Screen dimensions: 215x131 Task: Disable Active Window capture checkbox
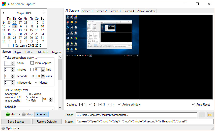click(x=119, y=105)
